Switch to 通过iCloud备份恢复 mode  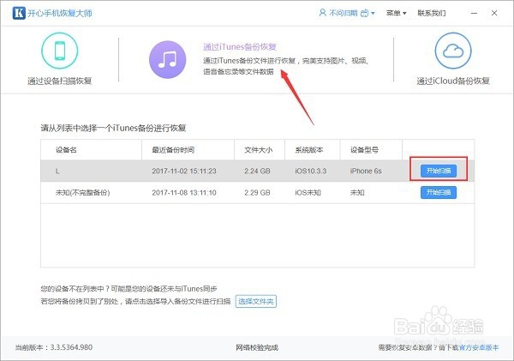(453, 81)
